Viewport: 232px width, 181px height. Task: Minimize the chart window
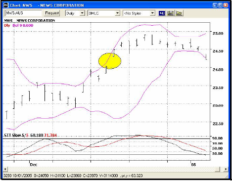(215, 5)
